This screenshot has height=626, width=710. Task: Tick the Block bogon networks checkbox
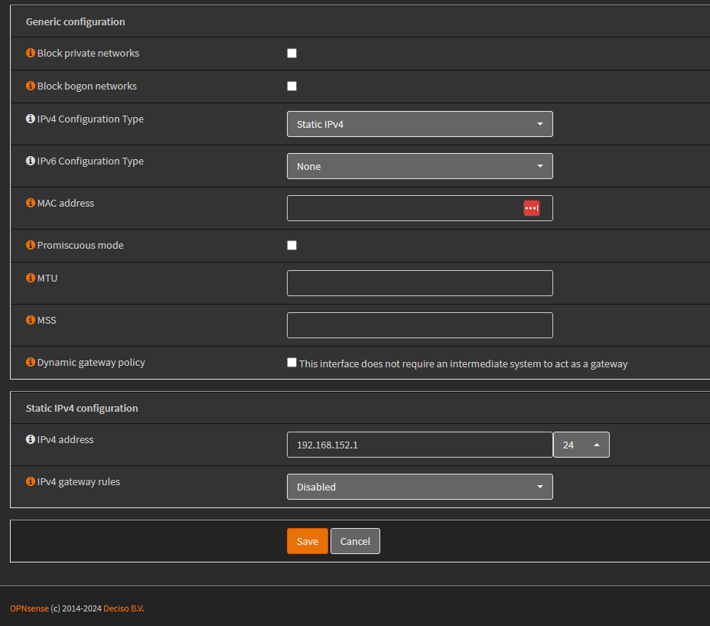292,86
